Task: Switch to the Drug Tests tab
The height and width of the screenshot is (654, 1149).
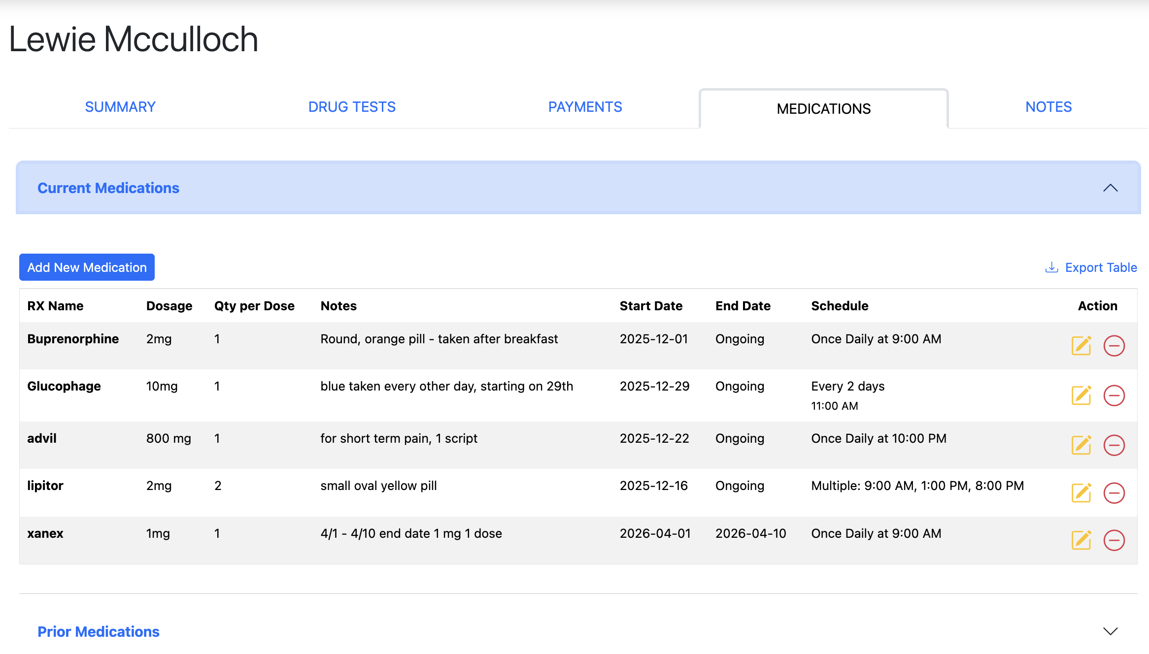Action: [x=351, y=106]
